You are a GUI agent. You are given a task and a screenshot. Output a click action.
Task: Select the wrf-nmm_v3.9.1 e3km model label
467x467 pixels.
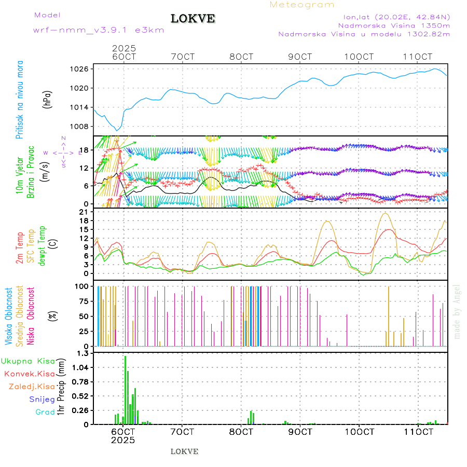(99, 30)
